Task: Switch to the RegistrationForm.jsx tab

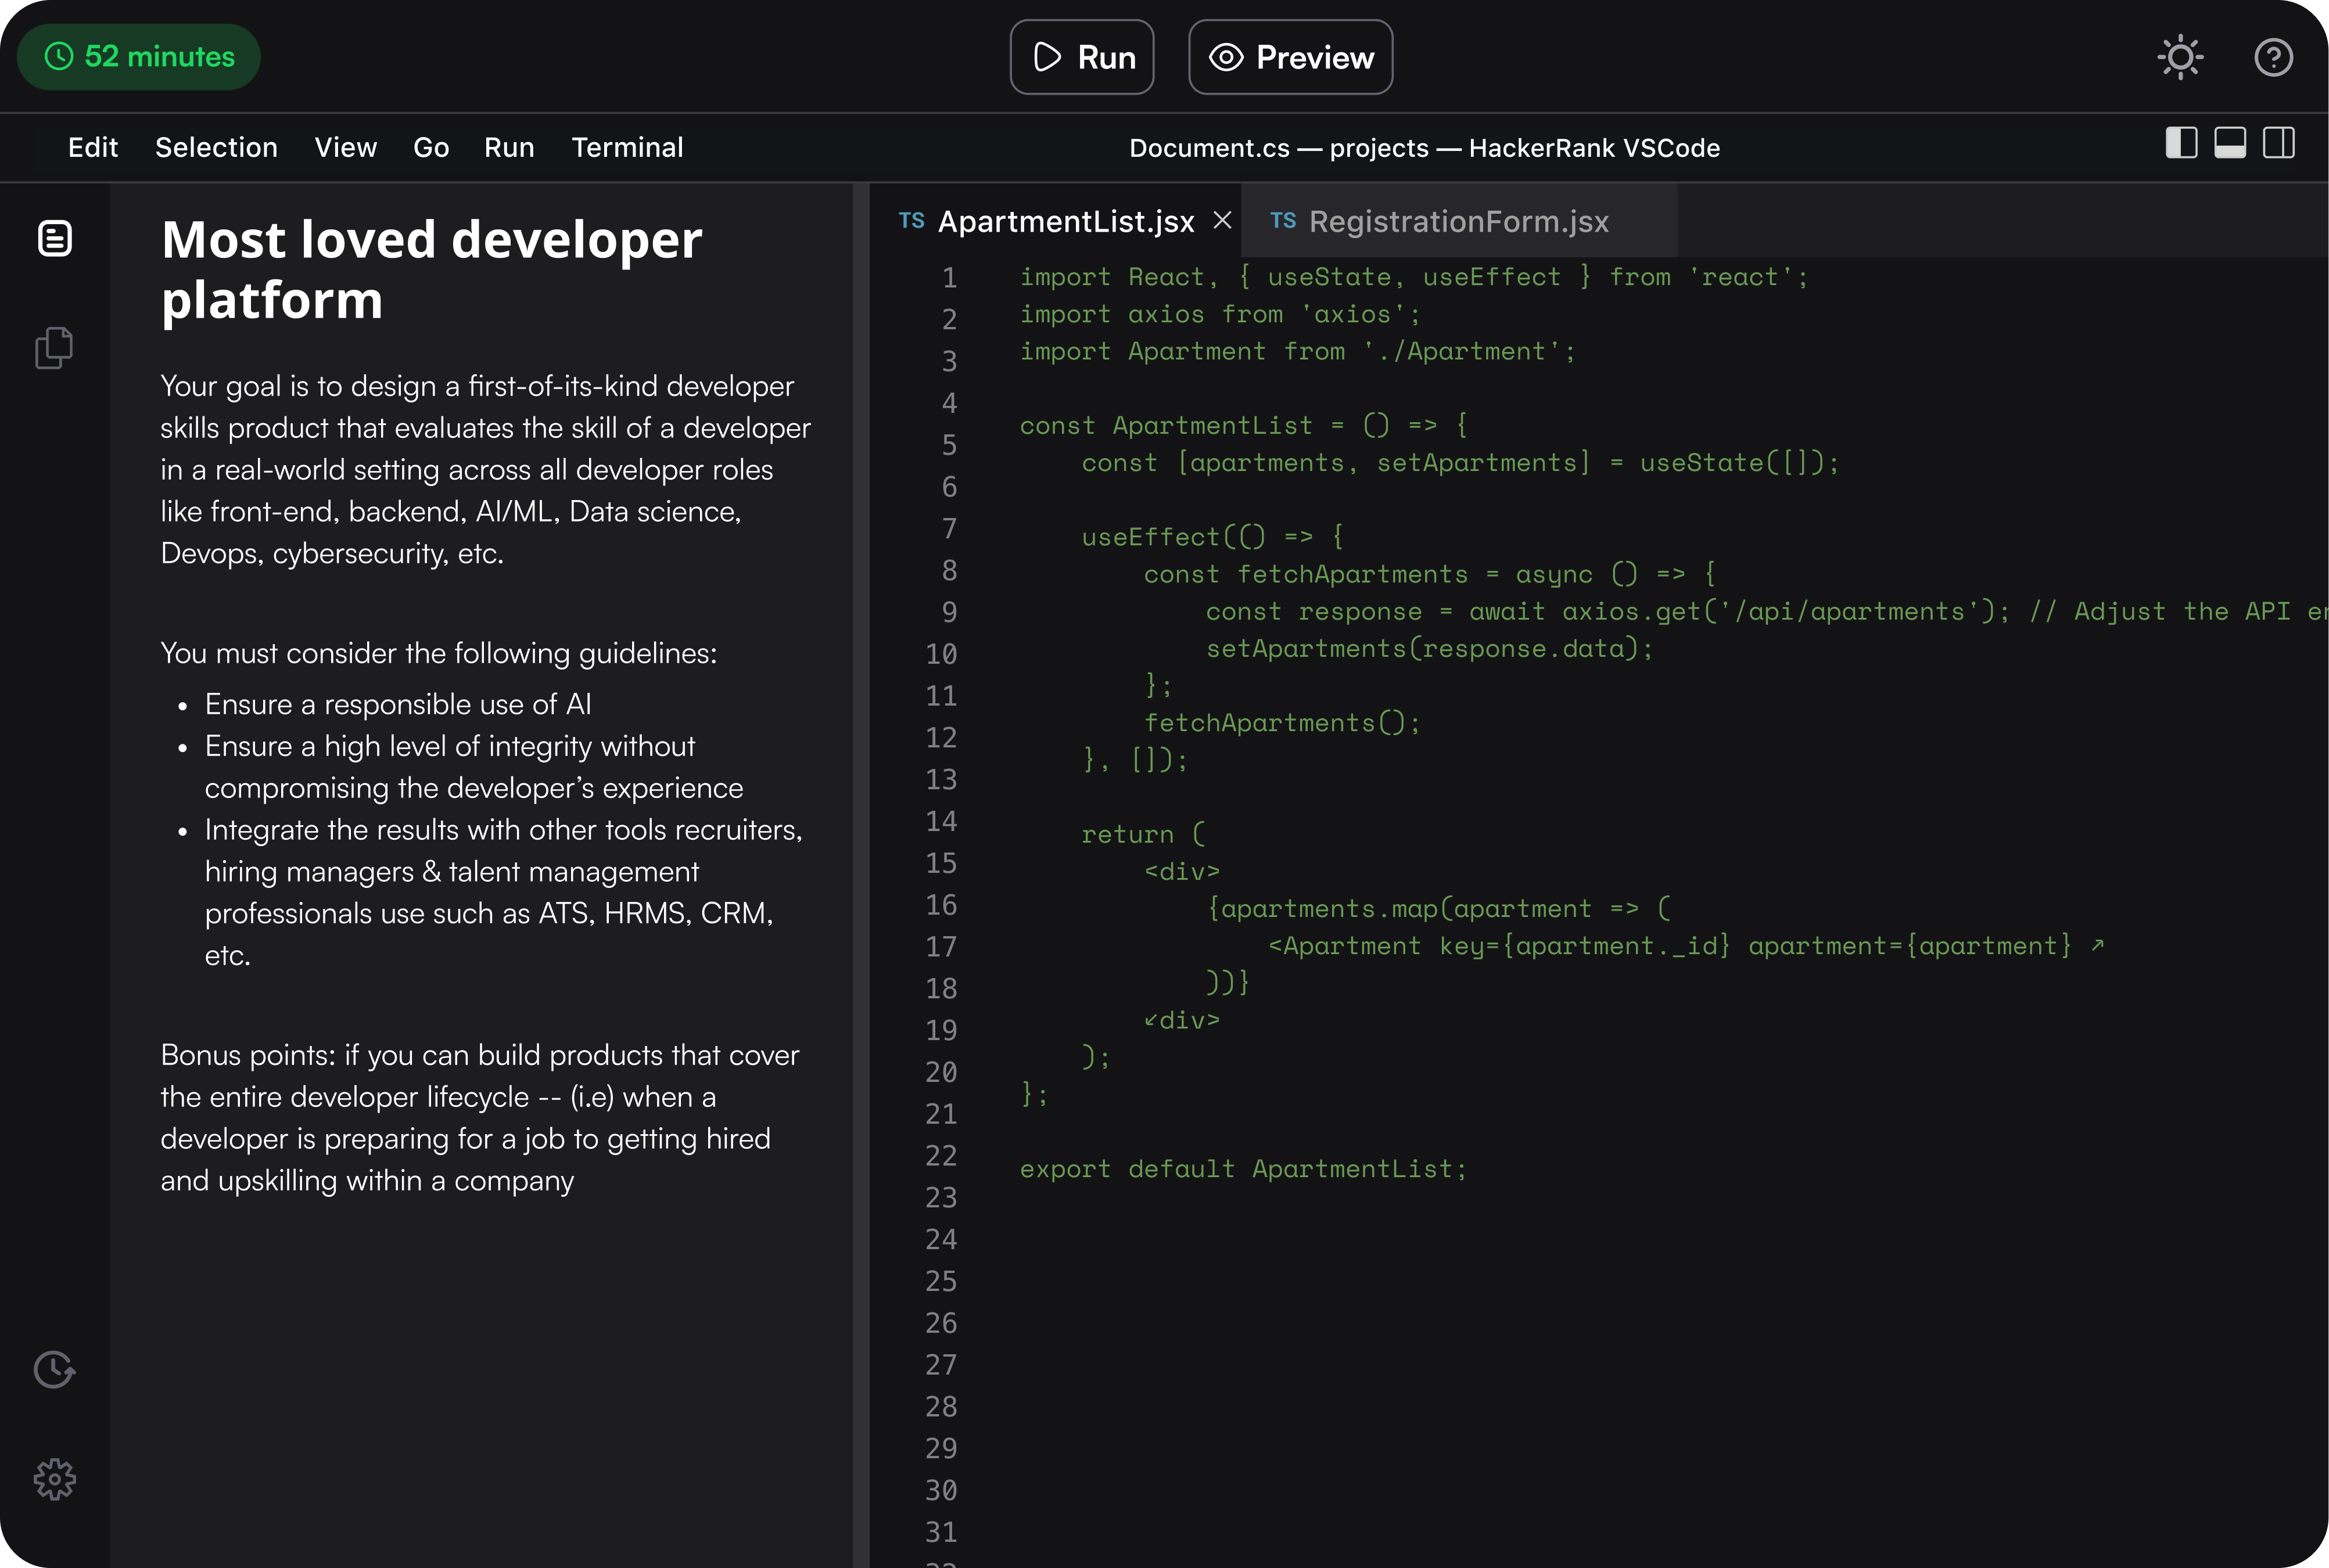Action: (x=1458, y=221)
